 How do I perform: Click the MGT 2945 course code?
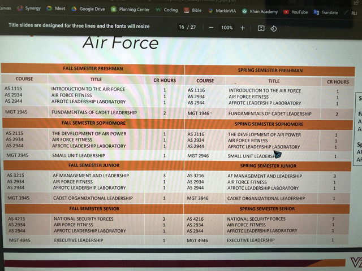(18, 155)
